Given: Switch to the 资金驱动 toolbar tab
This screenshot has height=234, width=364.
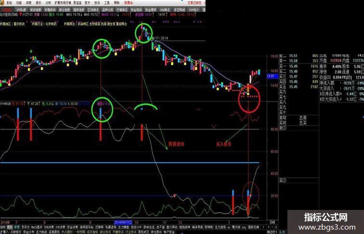Looking at the screenshot, I should tap(136, 10).
